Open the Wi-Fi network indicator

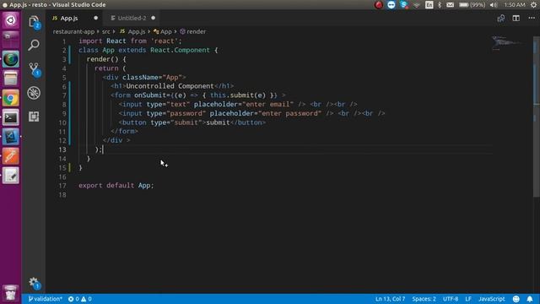417,5
